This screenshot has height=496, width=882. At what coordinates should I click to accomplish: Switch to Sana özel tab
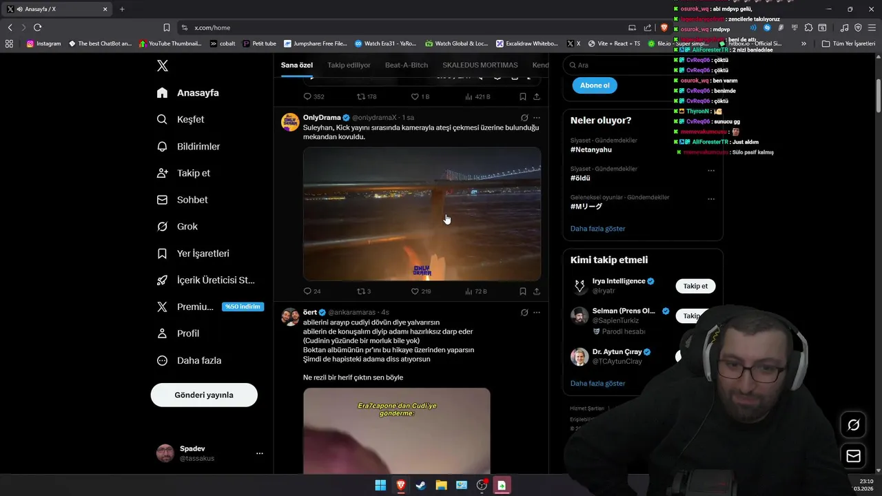[297, 65]
